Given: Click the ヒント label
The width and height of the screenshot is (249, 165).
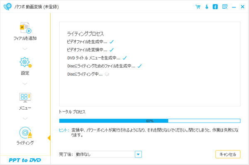Looking at the screenshot, I should [x=64, y=130].
